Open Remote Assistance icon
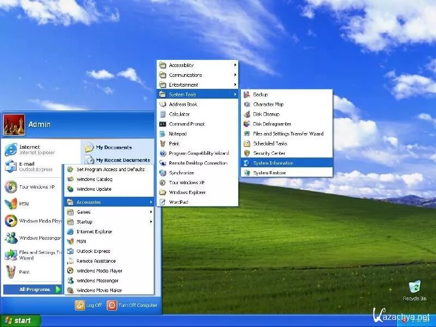The image size is (436, 327). coord(70,261)
